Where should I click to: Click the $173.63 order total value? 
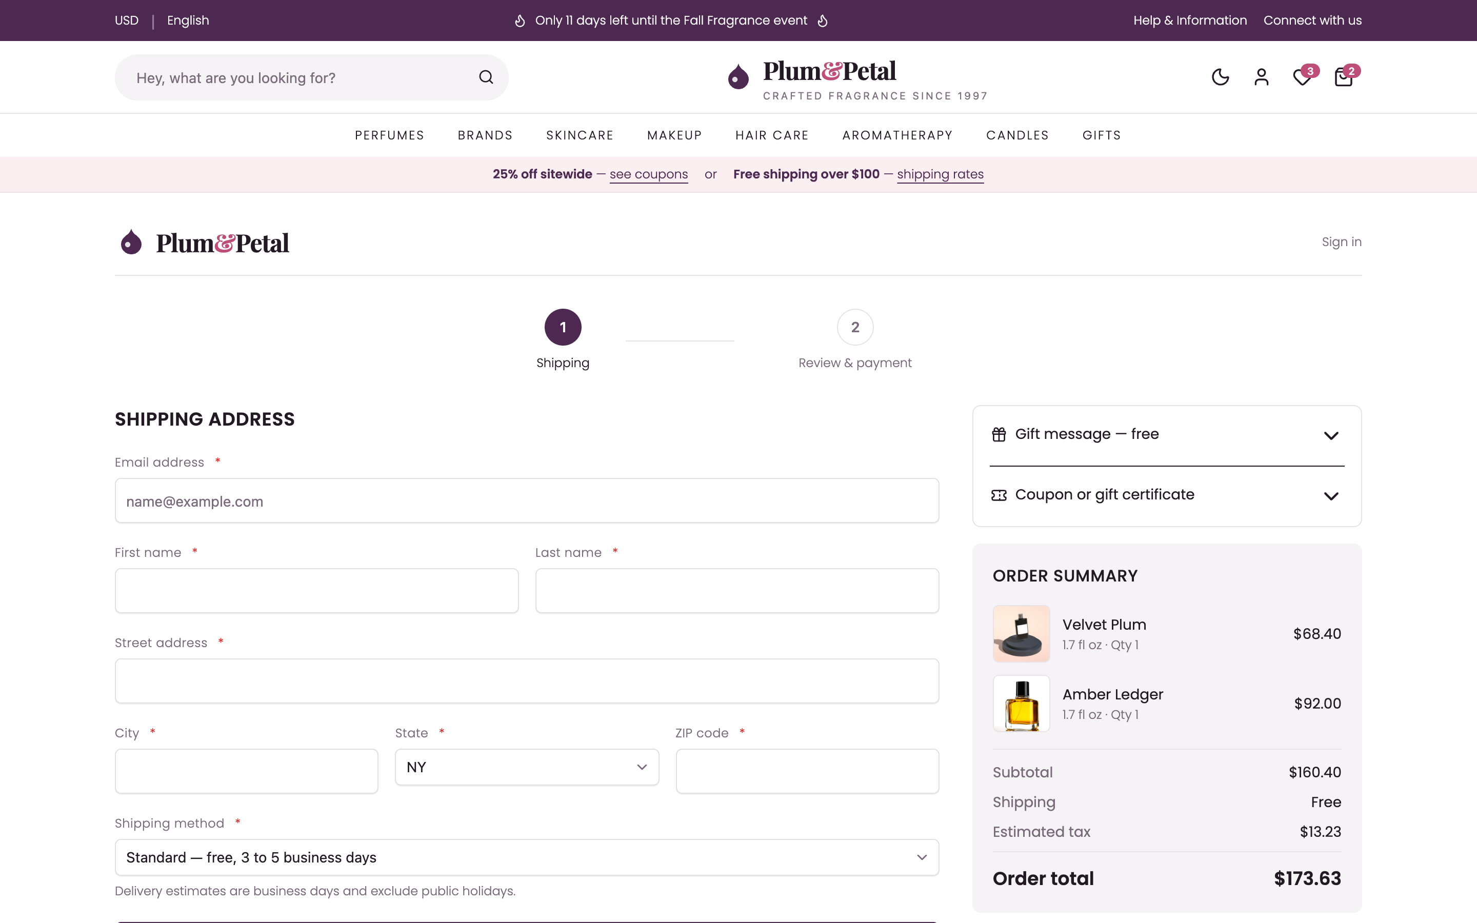point(1307,878)
